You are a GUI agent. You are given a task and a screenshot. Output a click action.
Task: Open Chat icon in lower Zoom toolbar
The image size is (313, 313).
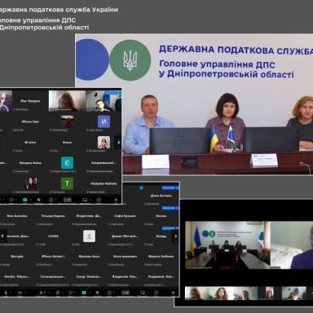point(58,293)
